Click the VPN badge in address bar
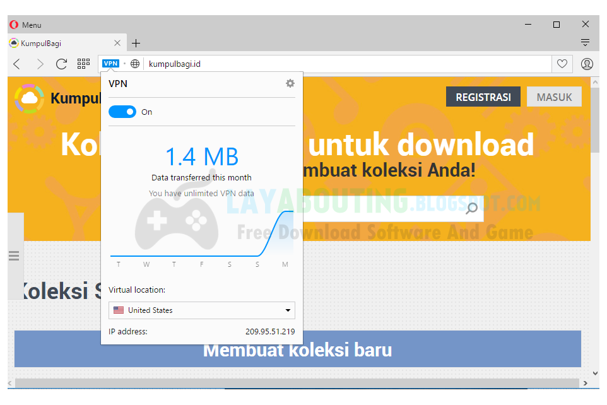Viewport: 607px width, 405px height. coord(110,64)
